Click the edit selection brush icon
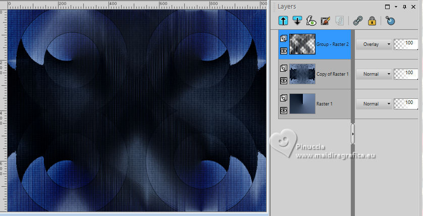The height and width of the screenshot is (216, 423). click(326, 21)
